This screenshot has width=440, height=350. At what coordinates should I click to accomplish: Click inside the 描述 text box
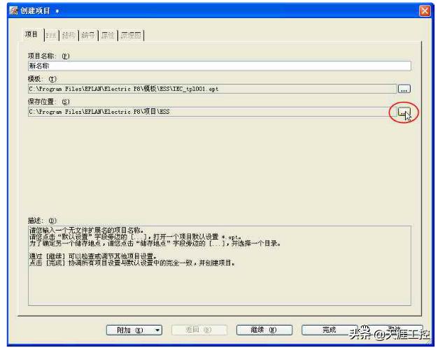pos(220,265)
